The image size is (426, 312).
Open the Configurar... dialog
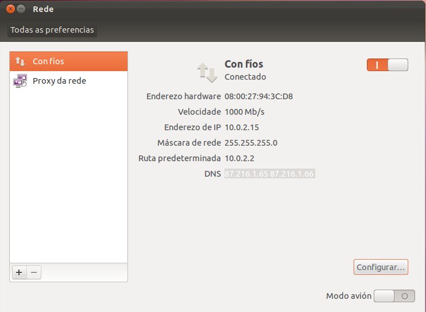(381, 267)
